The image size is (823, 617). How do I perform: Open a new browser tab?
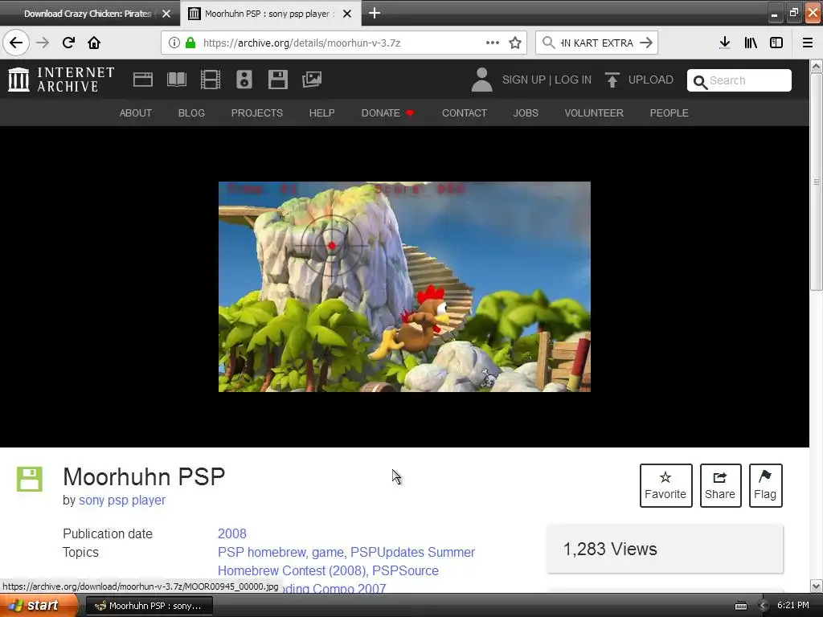pyautogui.click(x=375, y=13)
